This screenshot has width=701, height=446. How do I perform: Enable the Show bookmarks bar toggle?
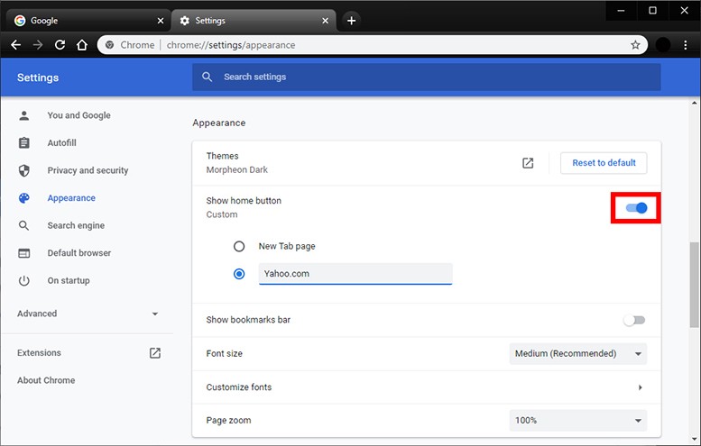point(635,320)
